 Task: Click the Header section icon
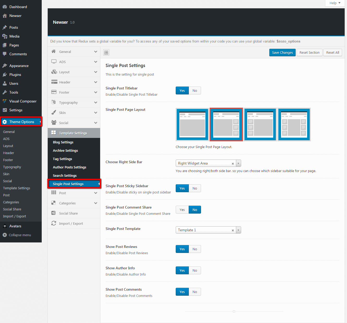coord(54,82)
